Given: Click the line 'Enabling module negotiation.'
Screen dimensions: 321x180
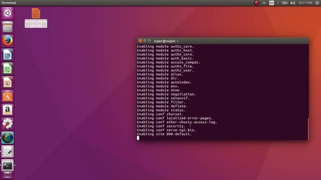Looking at the screenshot, I should [167, 94].
